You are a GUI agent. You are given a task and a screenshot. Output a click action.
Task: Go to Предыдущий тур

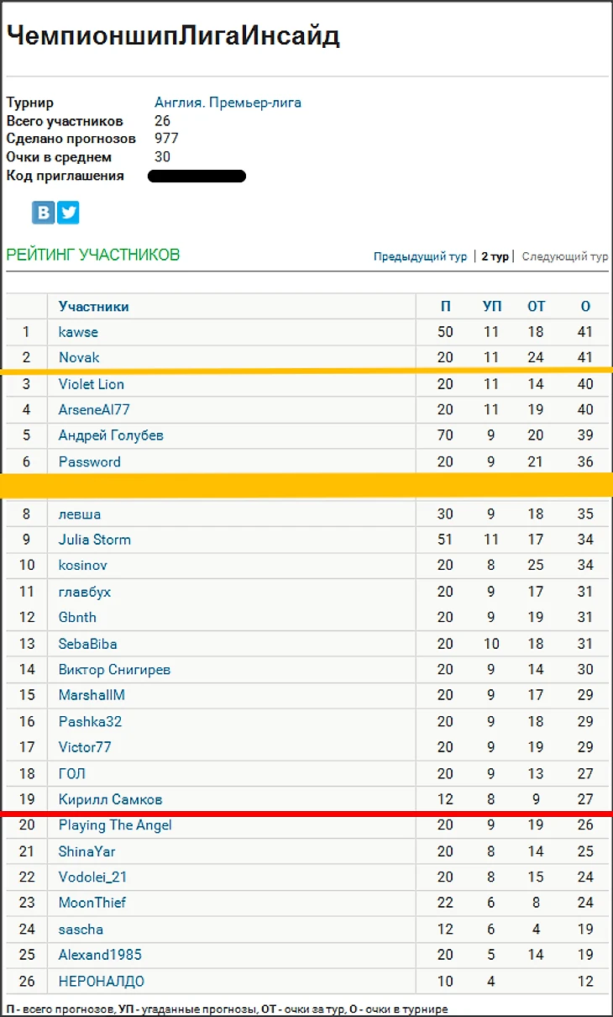click(420, 256)
